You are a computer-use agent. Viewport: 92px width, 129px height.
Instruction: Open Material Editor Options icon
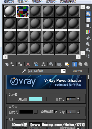point(88,44)
